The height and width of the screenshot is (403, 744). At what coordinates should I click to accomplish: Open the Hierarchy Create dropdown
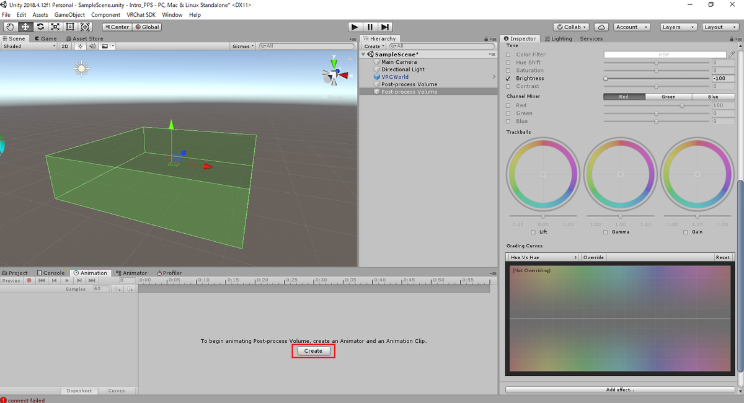click(x=374, y=46)
